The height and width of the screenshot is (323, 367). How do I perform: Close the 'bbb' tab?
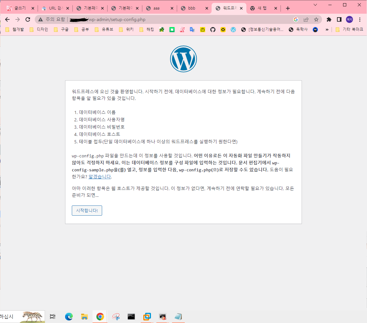coord(207,8)
